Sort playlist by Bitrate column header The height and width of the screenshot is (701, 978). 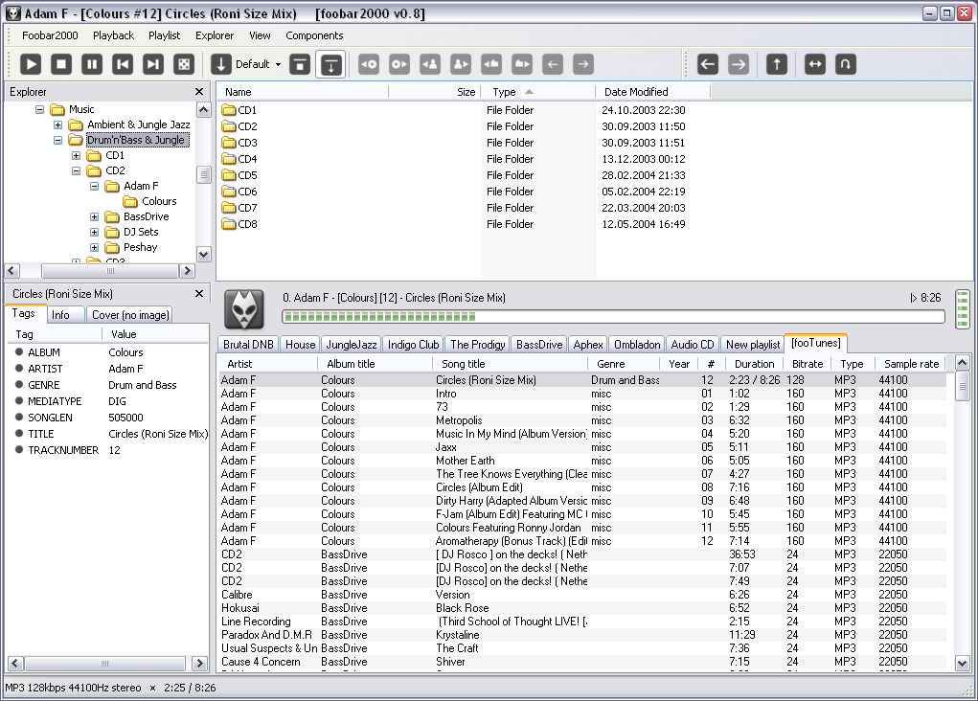click(x=807, y=364)
